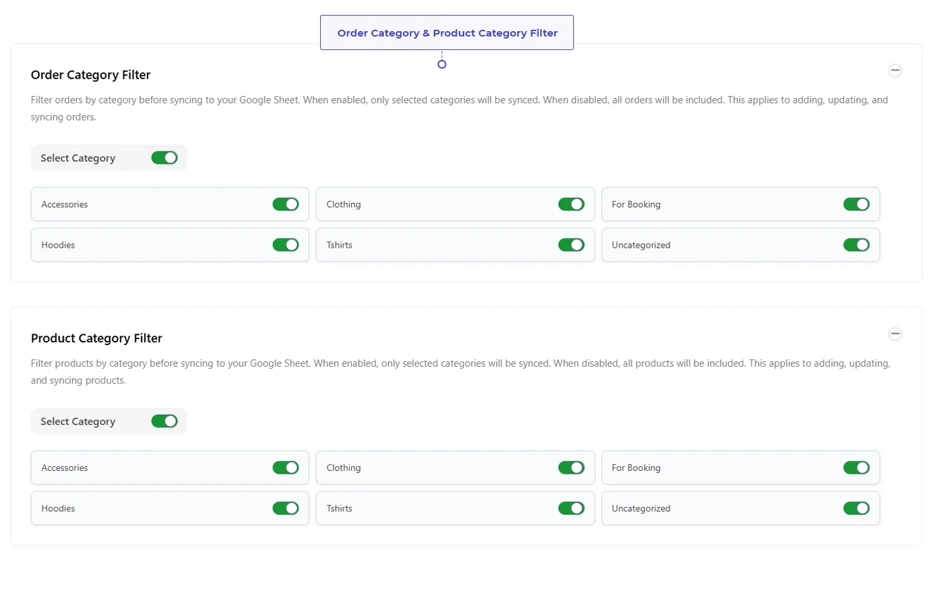Screen dimensions: 932x605
Task: Disable Accessories switch under Order Category Filter
Action: tap(286, 204)
